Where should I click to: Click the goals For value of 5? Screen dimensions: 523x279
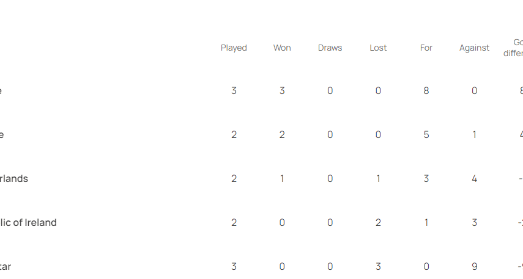[426, 135]
